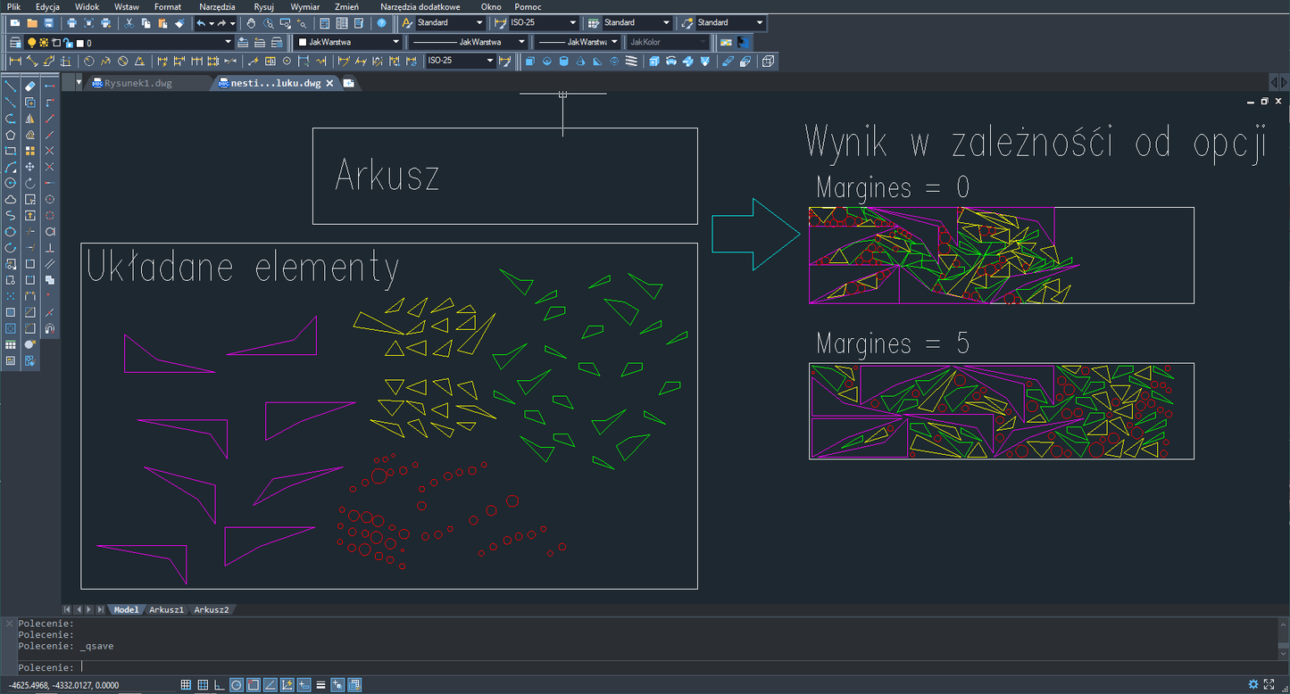Open the Help question mark icon

pyautogui.click(x=382, y=22)
